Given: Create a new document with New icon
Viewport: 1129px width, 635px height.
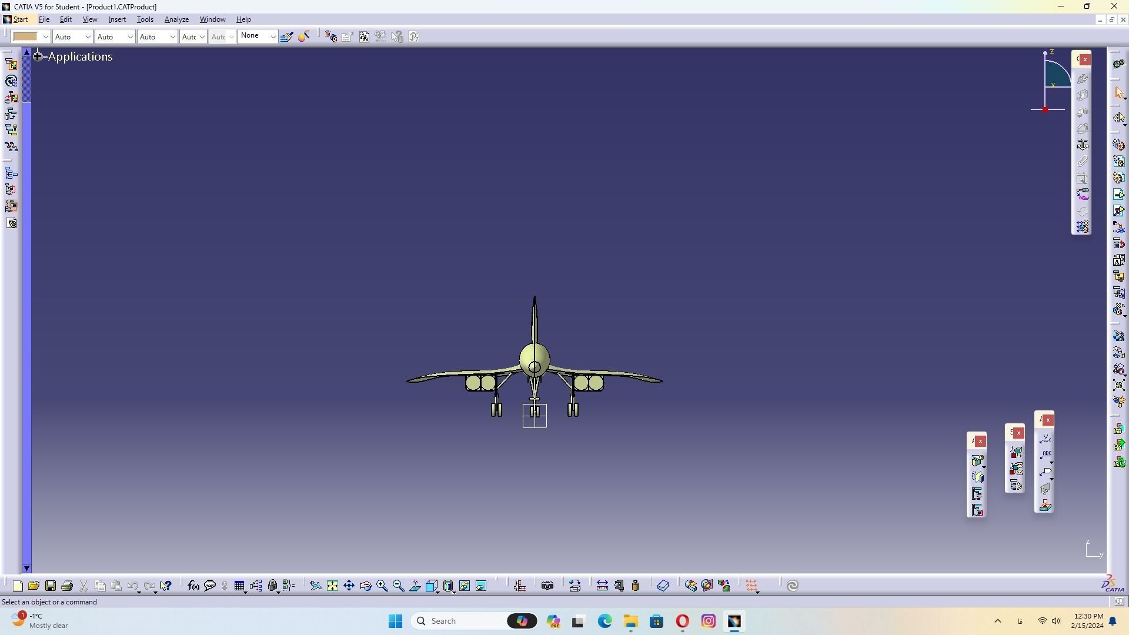Looking at the screenshot, I should 18,586.
